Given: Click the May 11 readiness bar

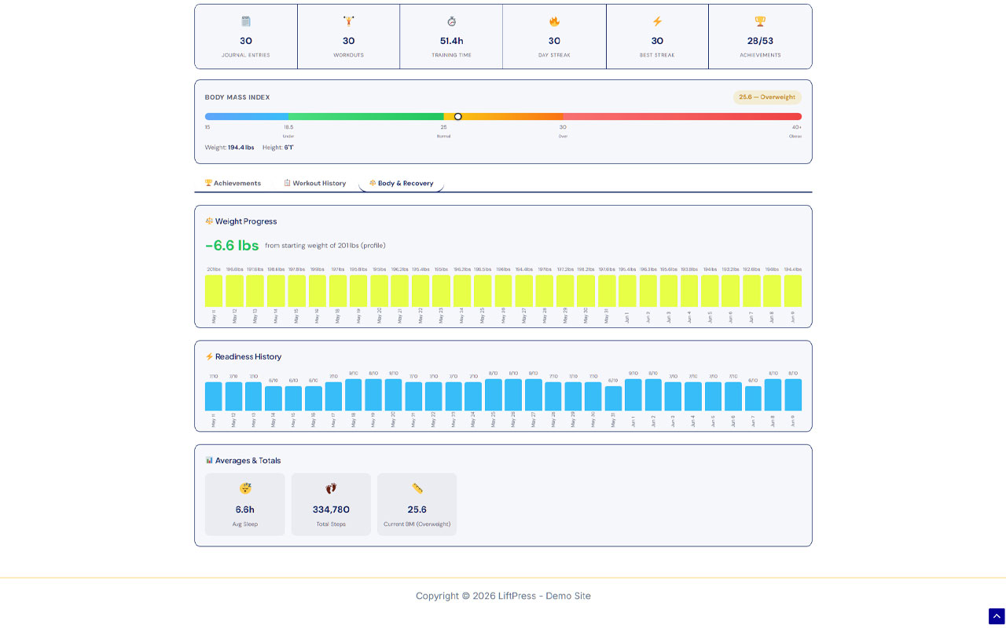Looking at the screenshot, I should click(x=214, y=396).
